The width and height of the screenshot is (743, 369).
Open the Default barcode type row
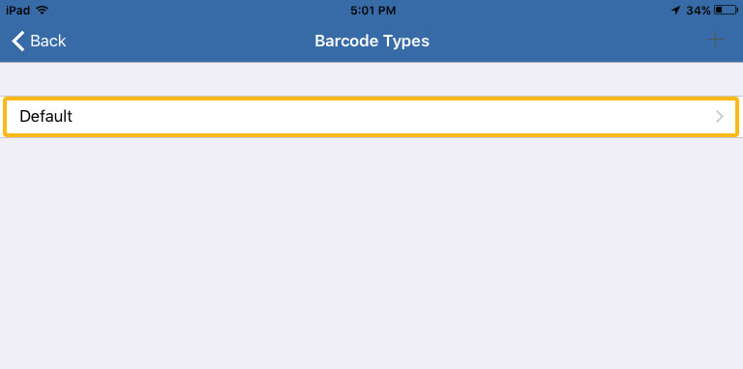[x=371, y=116]
